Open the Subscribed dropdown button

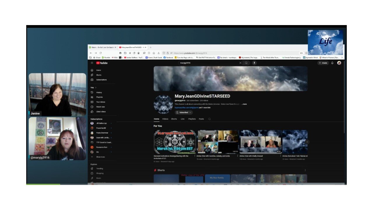(x=184, y=112)
